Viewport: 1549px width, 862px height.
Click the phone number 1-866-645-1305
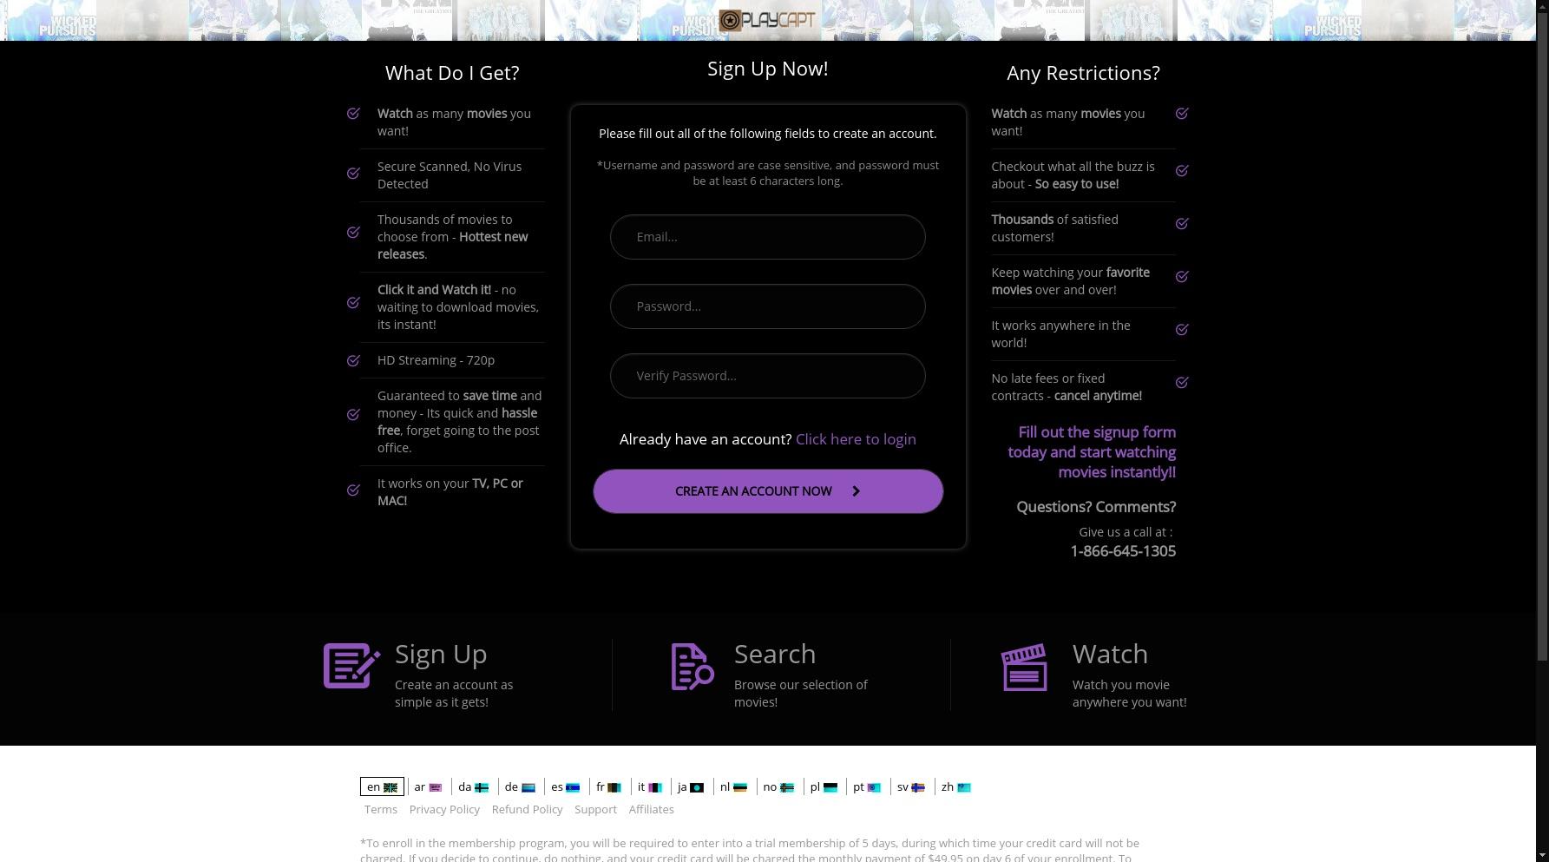tap(1123, 551)
